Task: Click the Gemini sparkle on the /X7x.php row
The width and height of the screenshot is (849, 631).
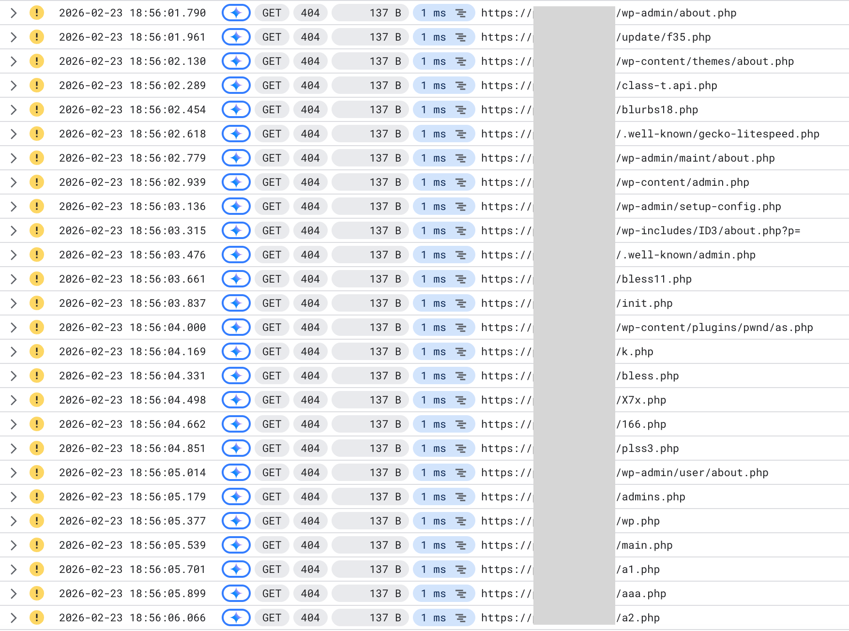Action: (236, 400)
